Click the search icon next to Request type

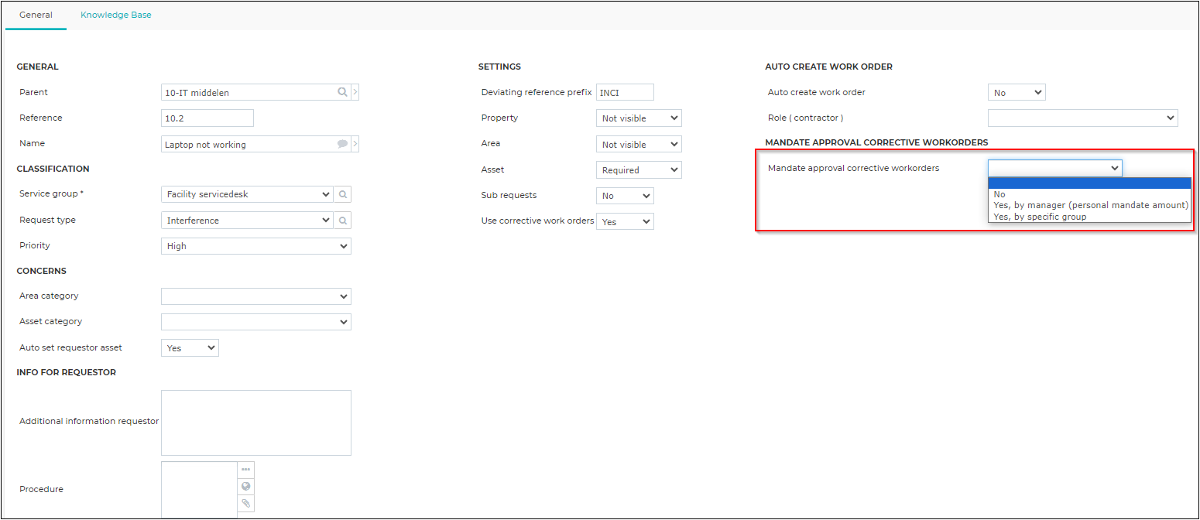click(x=343, y=221)
